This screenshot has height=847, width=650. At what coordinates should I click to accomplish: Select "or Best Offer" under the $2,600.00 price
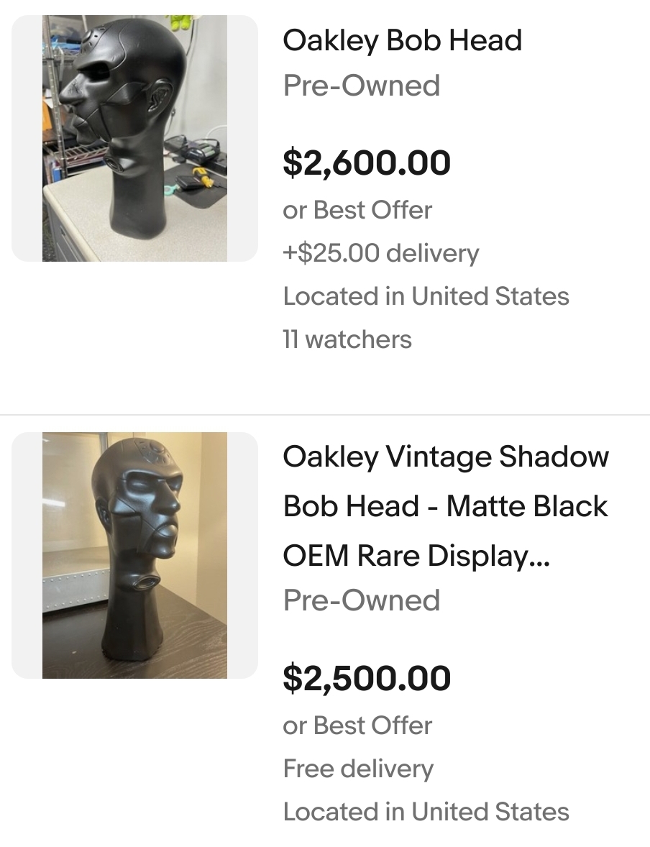[357, 210]
